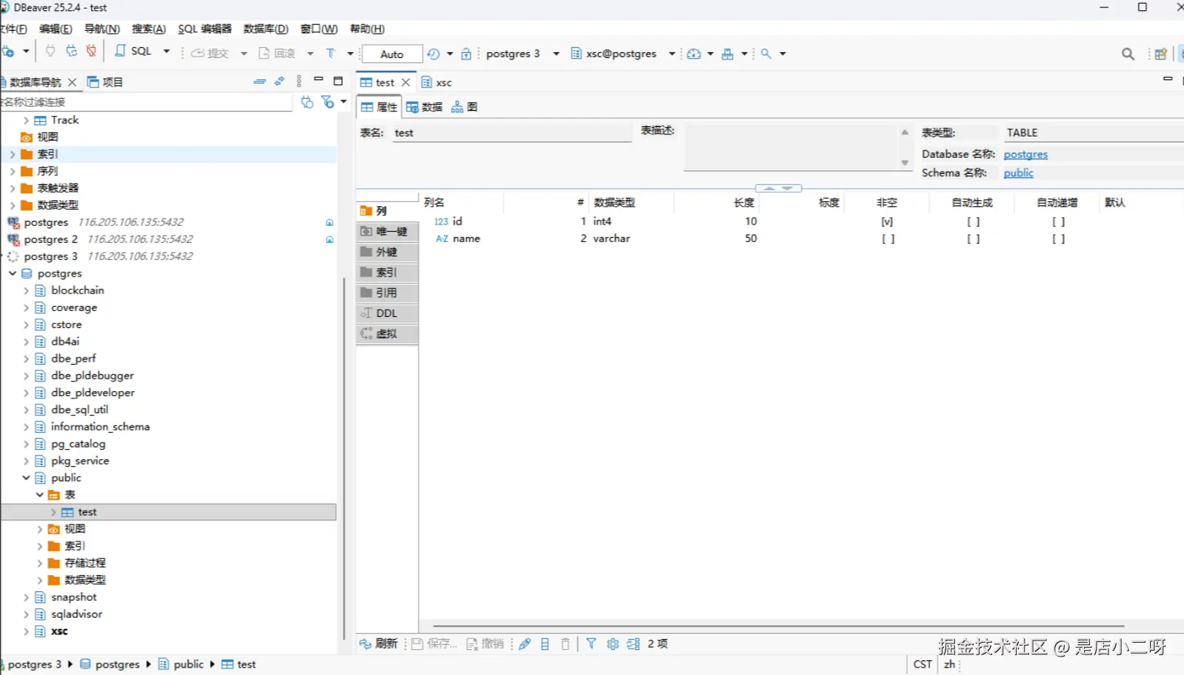Screen dimensions: 1184x675
Task: Click the transaction log icon beside Auto
Action: [434, 54]
